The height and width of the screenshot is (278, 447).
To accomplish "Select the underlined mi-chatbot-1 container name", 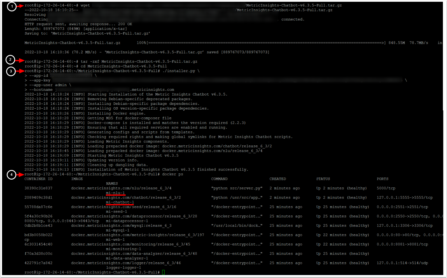I will 120,202.
